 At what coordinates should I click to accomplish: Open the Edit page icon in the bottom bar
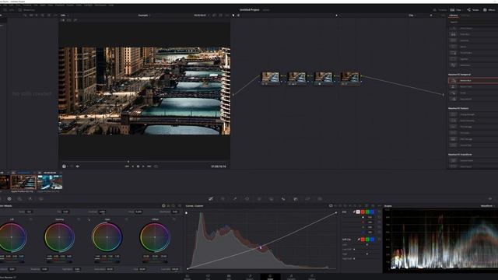click(229, 277)
